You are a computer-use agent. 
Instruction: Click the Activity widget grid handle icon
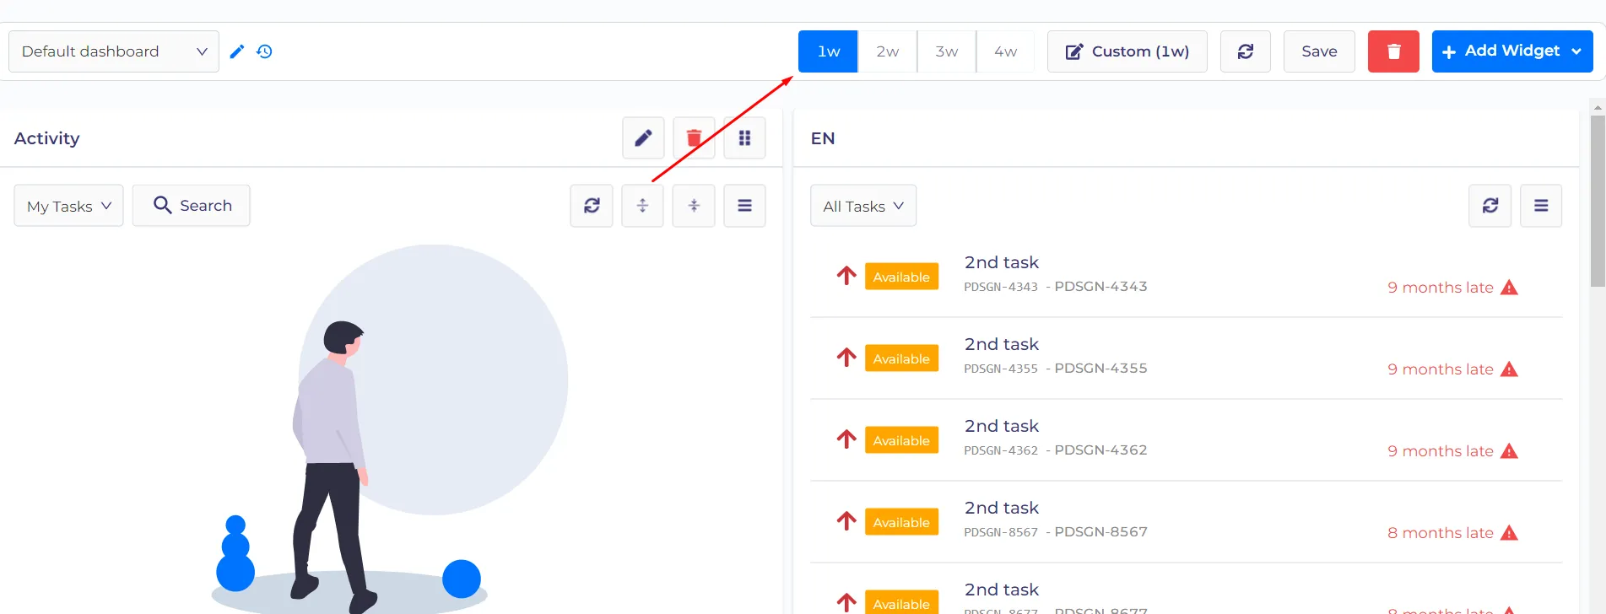pyautogui.click(x=744, y=137)
